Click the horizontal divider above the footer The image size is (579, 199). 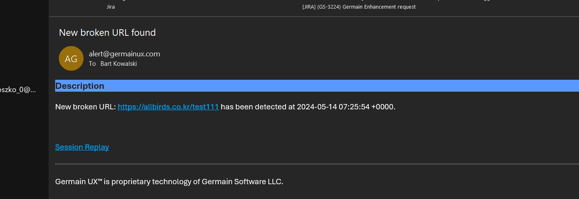point(317,164)
